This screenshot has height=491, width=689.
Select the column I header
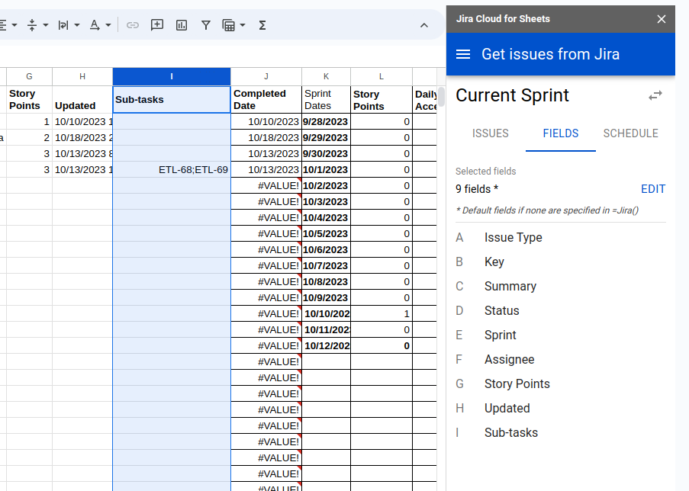pyautogui.click(x=172, y=76)
